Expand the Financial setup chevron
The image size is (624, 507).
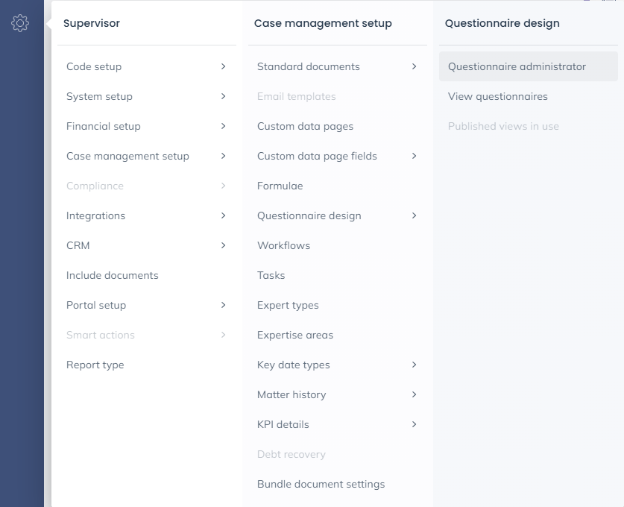[x=223, y=126]
